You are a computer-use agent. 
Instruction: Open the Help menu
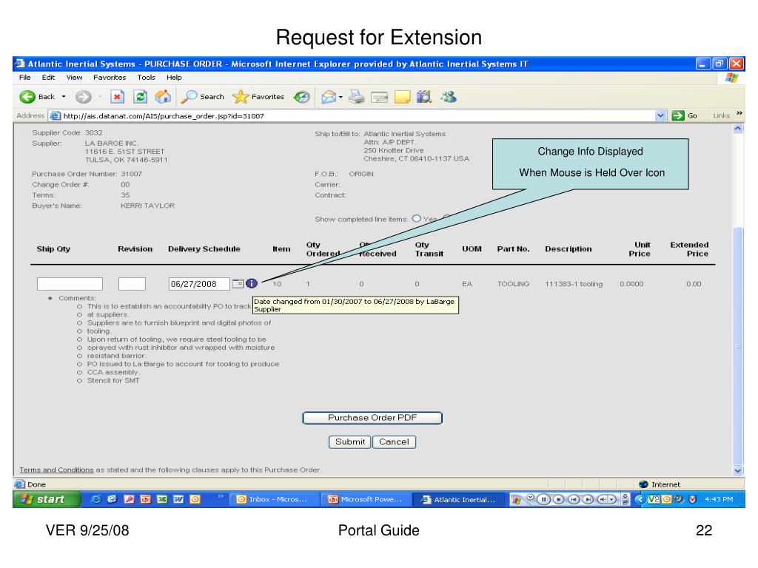(174, 77)
